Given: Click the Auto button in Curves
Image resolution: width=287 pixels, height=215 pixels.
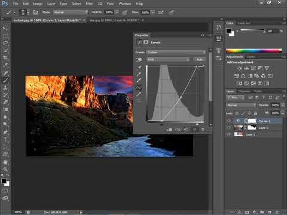Looking at the screenshot, I should (x=200, y=60).
